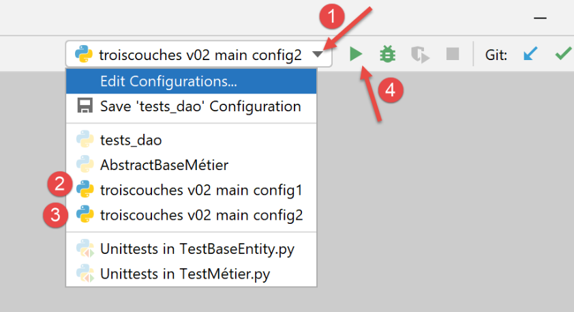Pick the AbstractBaseMétier configuration

pos(164,165)
